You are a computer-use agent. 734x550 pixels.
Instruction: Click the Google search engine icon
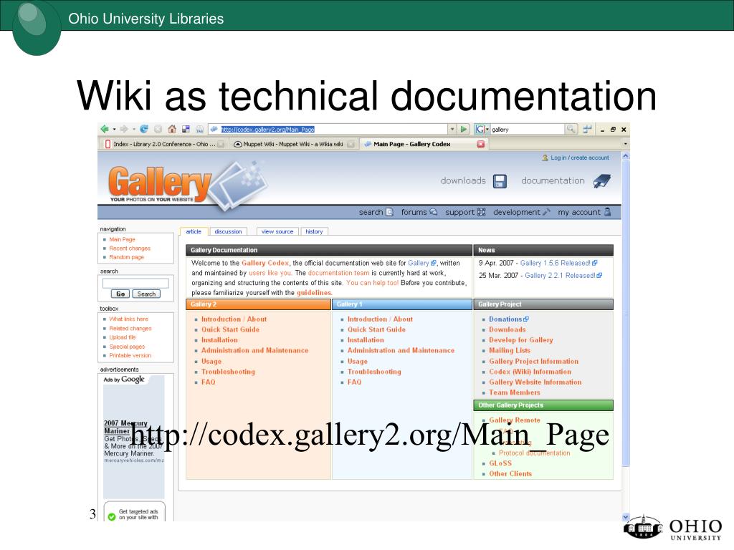coord(480,129)
